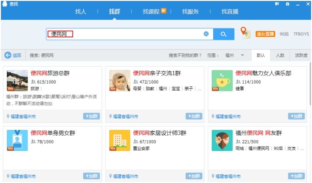Open the feedback icon in title bar
Screen dimensions: 312x183
277,4
